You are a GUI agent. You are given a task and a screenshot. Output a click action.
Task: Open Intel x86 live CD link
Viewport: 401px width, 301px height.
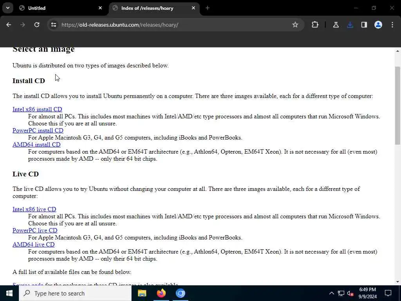coord(34,209)
